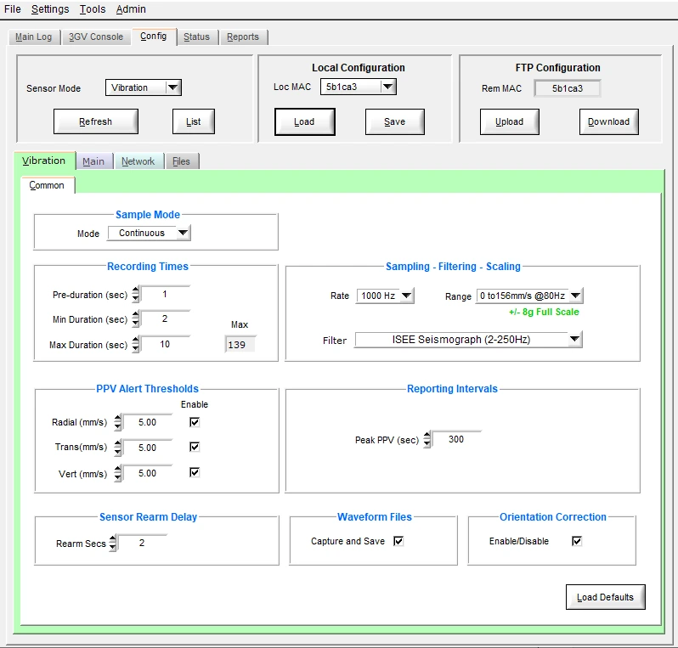Toggle the Capture and Save checkbox

(398, 541)
